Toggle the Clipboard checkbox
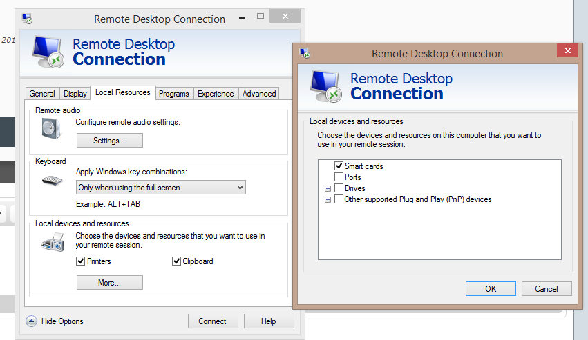588x340 pixels. pos(176,261)
